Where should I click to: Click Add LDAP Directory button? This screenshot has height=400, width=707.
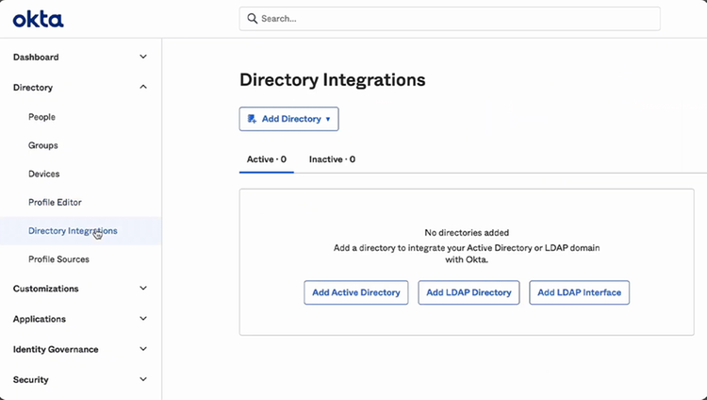click(469, 292)
